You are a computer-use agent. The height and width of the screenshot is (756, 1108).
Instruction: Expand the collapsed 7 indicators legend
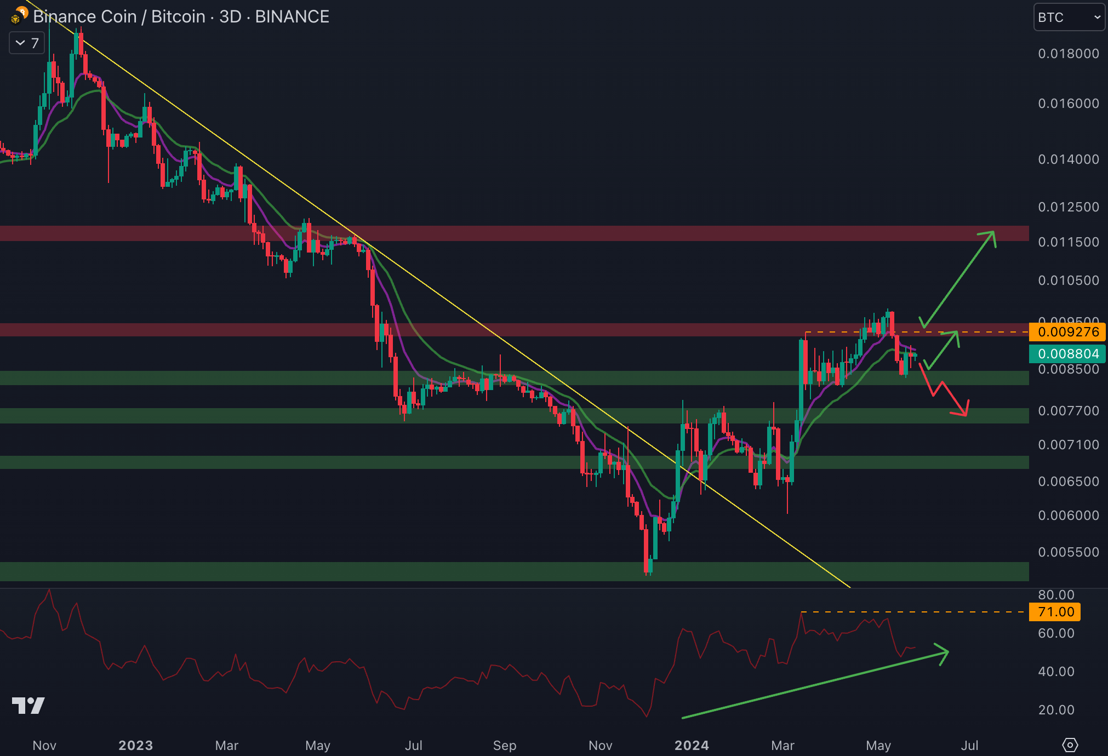coord(27,43)
